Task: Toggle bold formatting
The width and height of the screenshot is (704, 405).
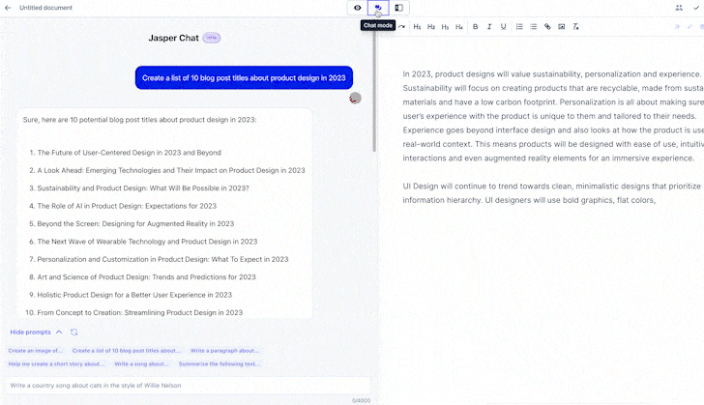Action: point(476,27)
